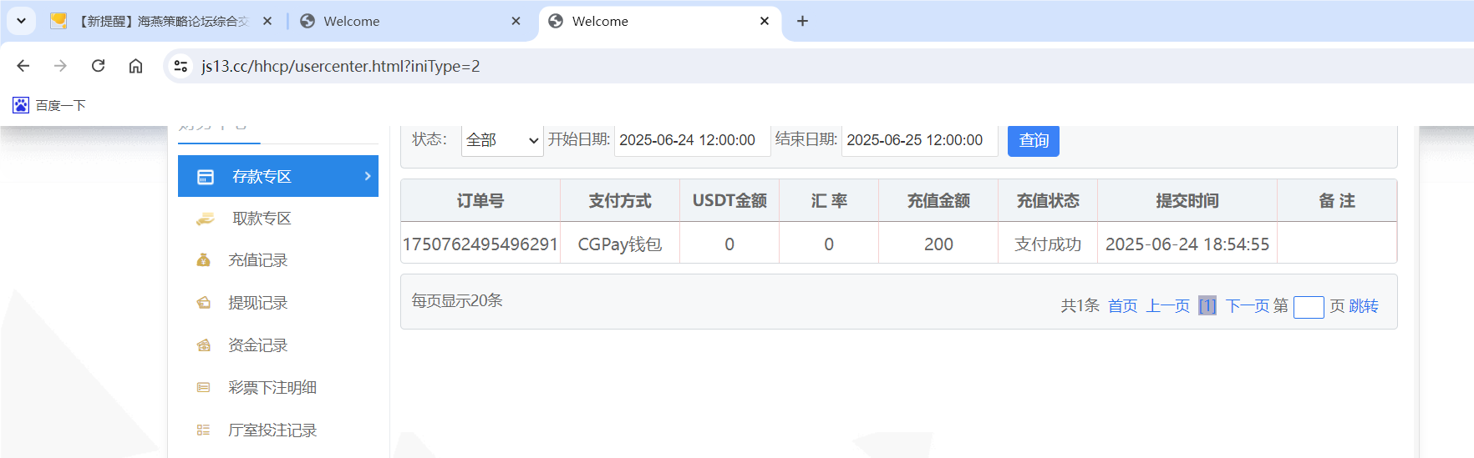Image resolution: width=1474 pixels, height=458 pixels.
Task: Click the 共1条 total count text
Action: (x=1080, y=306)
